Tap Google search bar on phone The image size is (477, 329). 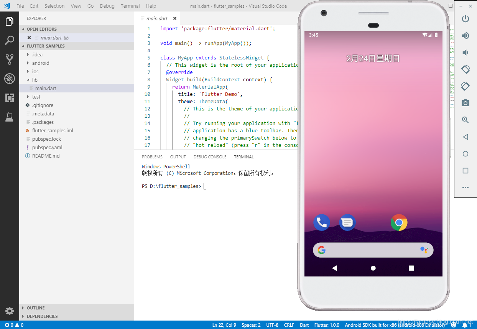(x=373, y=250)
